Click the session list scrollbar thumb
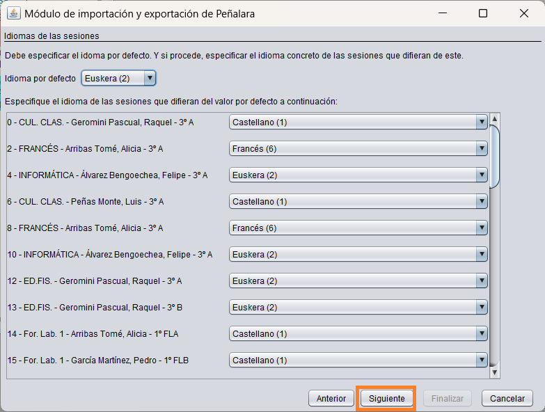545x412 pixels. (494, 157)
